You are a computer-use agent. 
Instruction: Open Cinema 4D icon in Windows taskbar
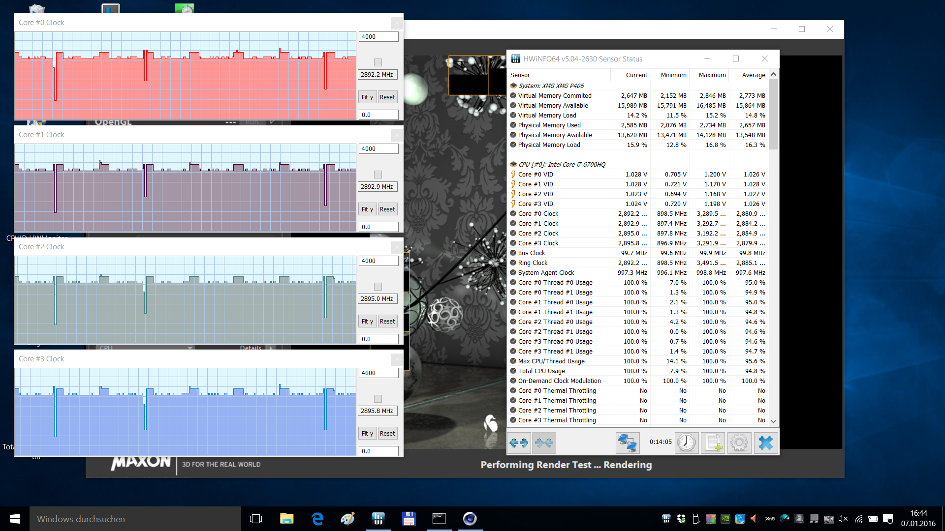pos(470,519)
